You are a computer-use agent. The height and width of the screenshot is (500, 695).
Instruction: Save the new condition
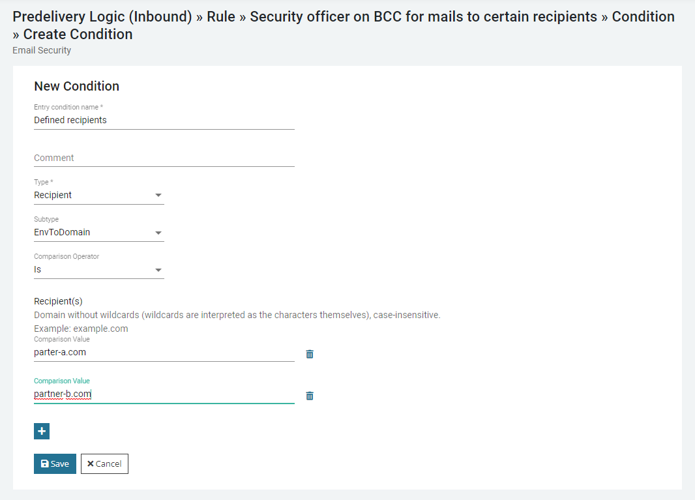[x=55, y=464]
